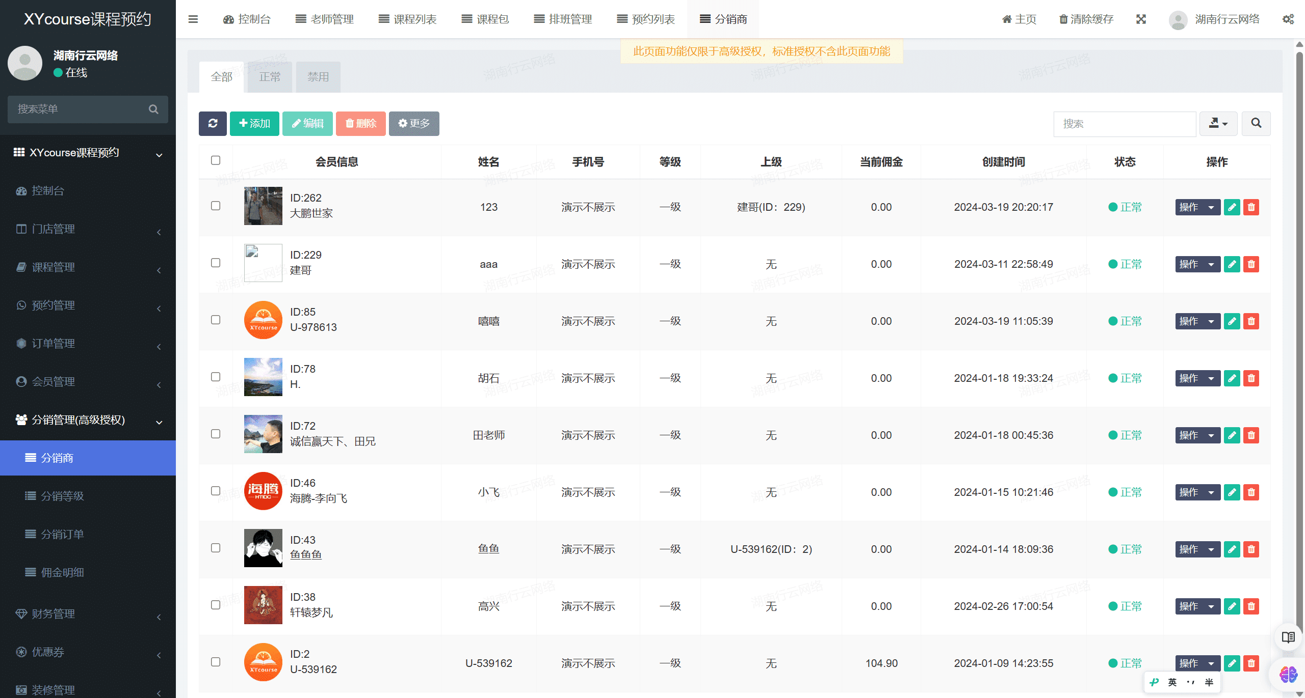Check the checkbox for ID:262 row
1305x698 pixels.
[216, 206]
